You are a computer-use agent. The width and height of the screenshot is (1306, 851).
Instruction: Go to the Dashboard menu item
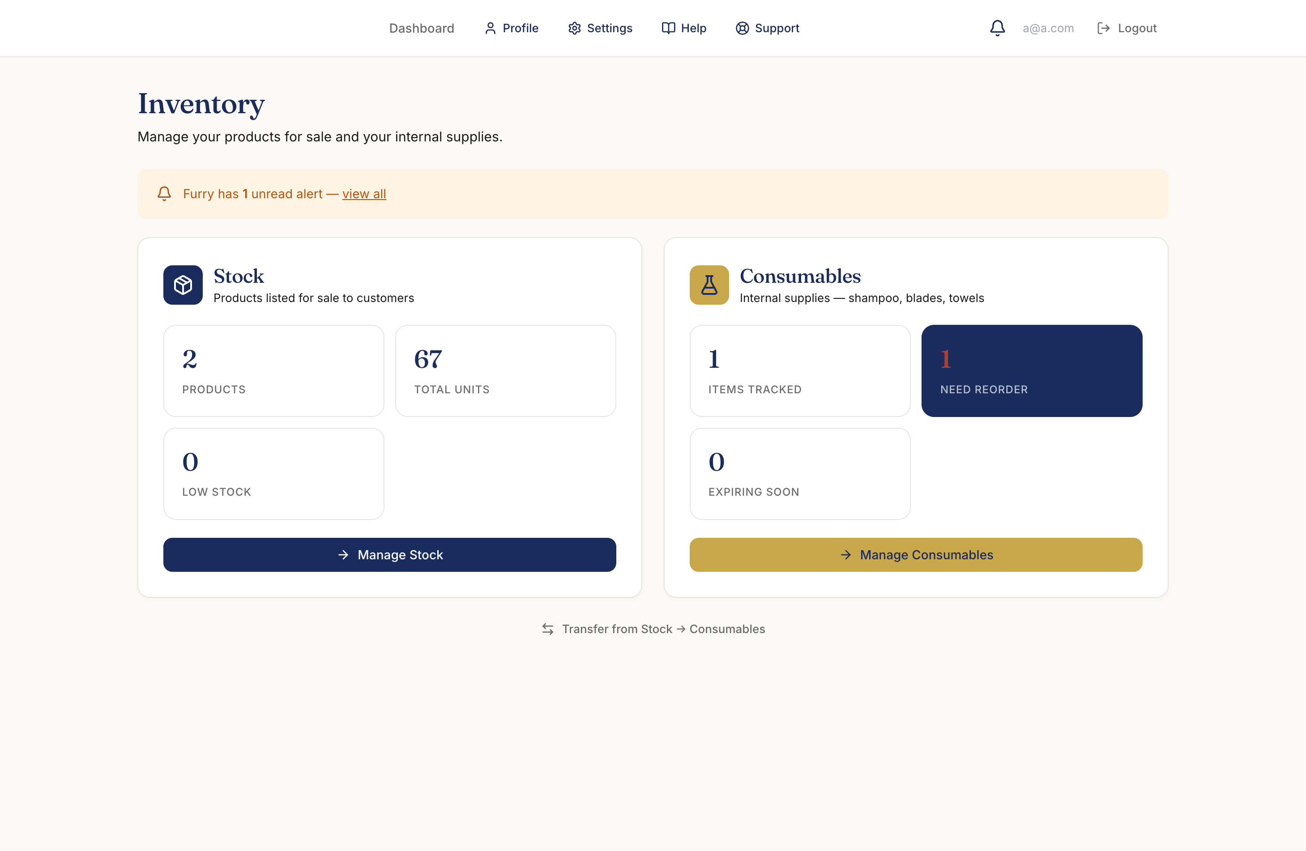tap(422, 28)
